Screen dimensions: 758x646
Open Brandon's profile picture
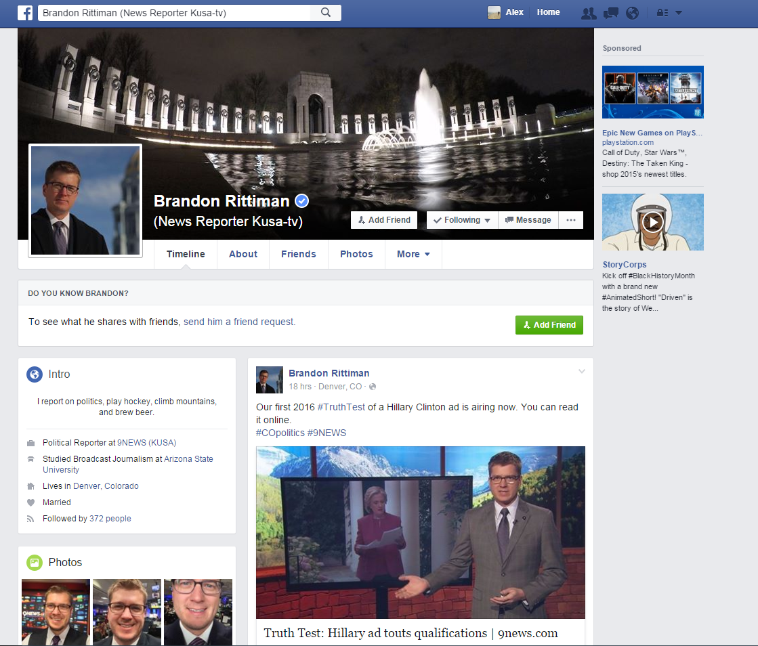85,200
